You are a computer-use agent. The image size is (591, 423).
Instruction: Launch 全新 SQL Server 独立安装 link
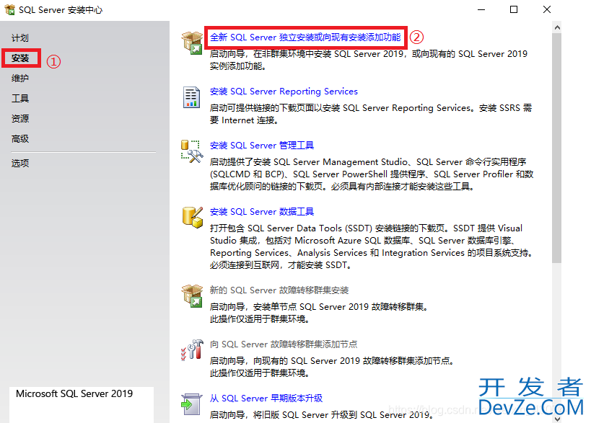pyautogui.click(x=305, y=37)
